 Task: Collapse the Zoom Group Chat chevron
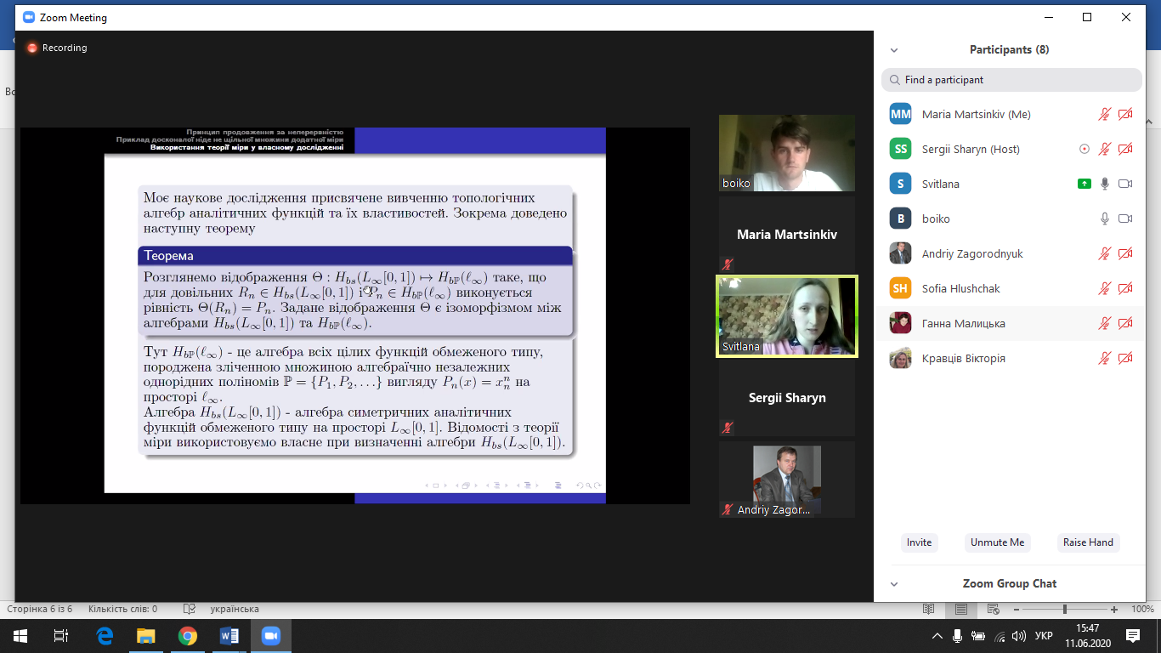click(893, 584)
